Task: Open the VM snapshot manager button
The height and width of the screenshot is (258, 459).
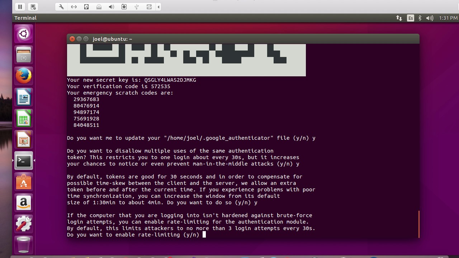Action: 33,6
